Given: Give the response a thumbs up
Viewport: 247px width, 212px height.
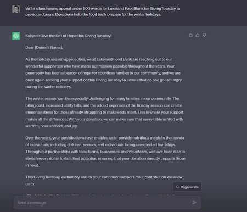Looking at the screenshot, I should pos(198,35).
